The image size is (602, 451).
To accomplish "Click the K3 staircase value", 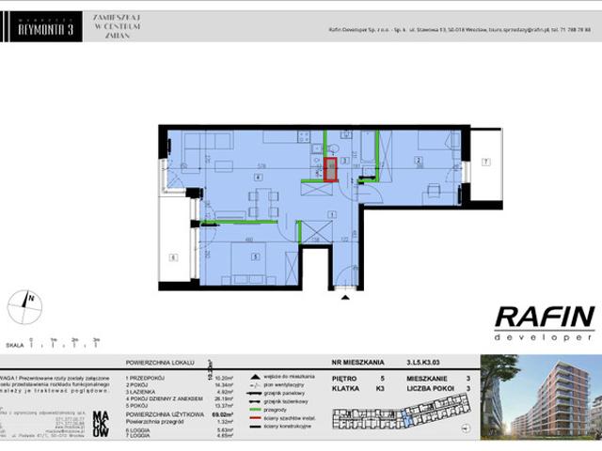I will [380, 388].
